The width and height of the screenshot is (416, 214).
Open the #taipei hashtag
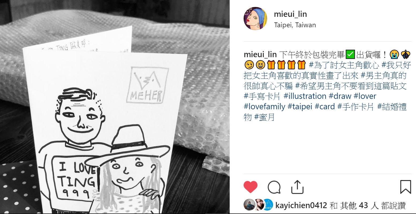300,107
